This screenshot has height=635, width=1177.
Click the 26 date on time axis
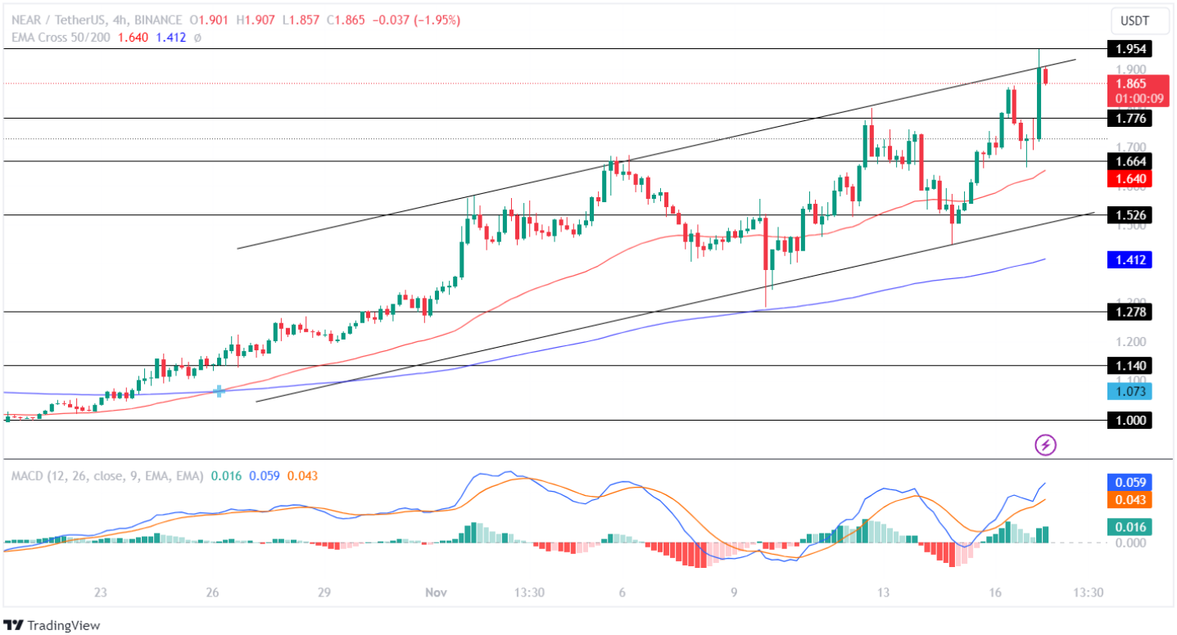point(212,592)
